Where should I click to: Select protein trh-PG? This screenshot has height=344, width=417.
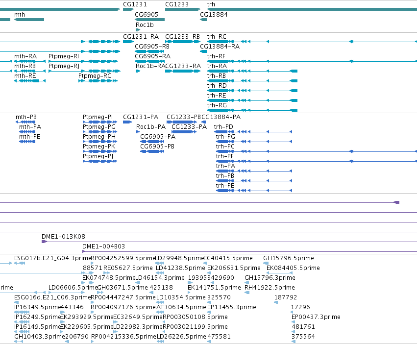[x=254, y=142]
